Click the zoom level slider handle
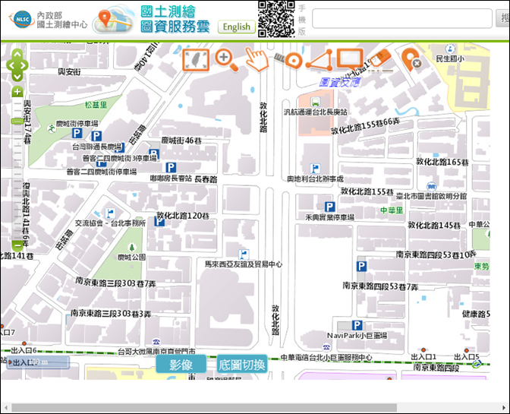Viewport: 510px width, 414px height. click(x=17, y=122)
